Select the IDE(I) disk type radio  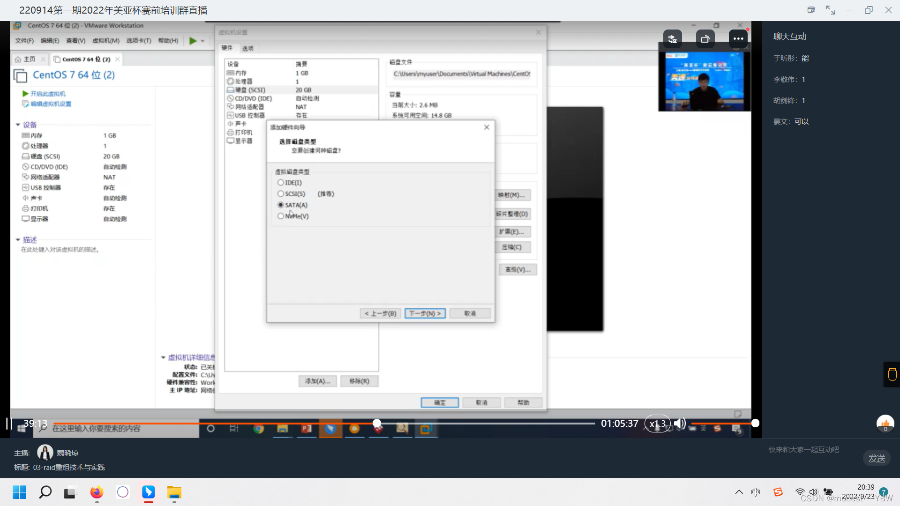click(281, 183)
